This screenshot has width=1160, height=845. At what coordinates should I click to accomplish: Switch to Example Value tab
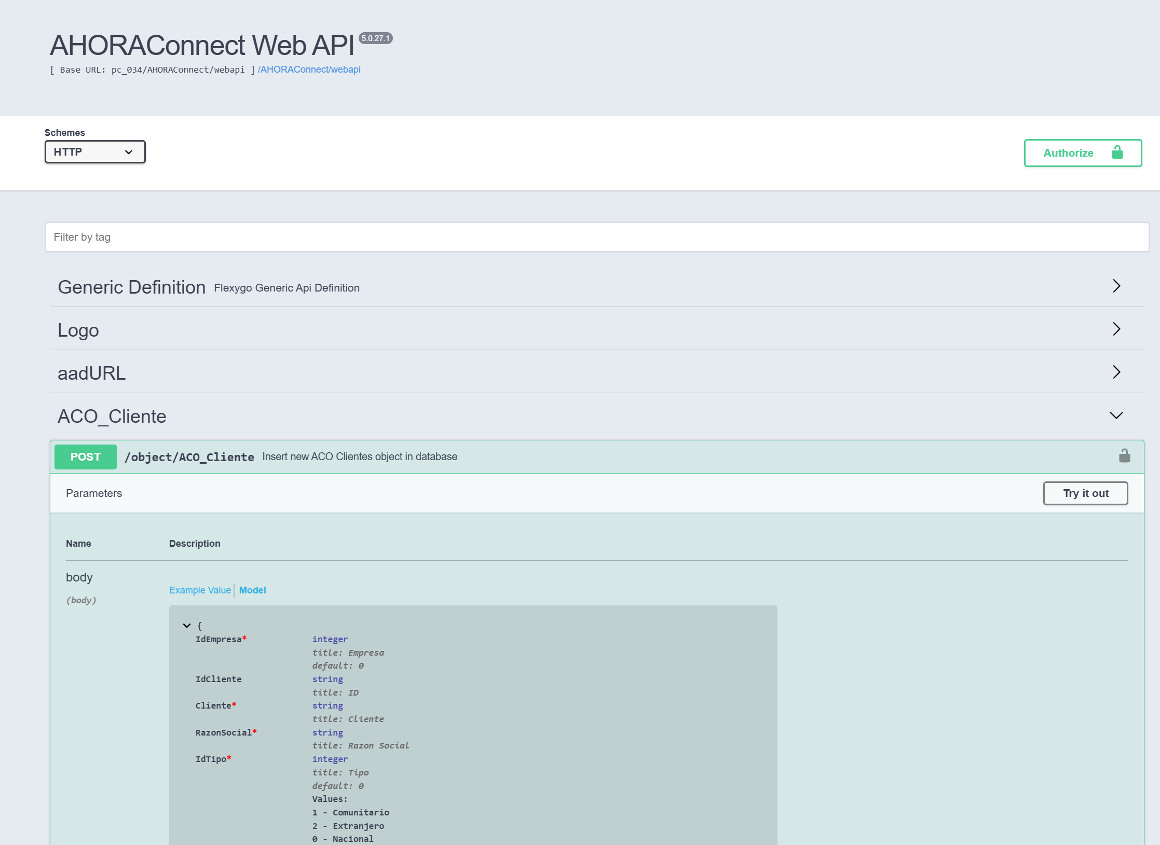(x=200, y=590)
